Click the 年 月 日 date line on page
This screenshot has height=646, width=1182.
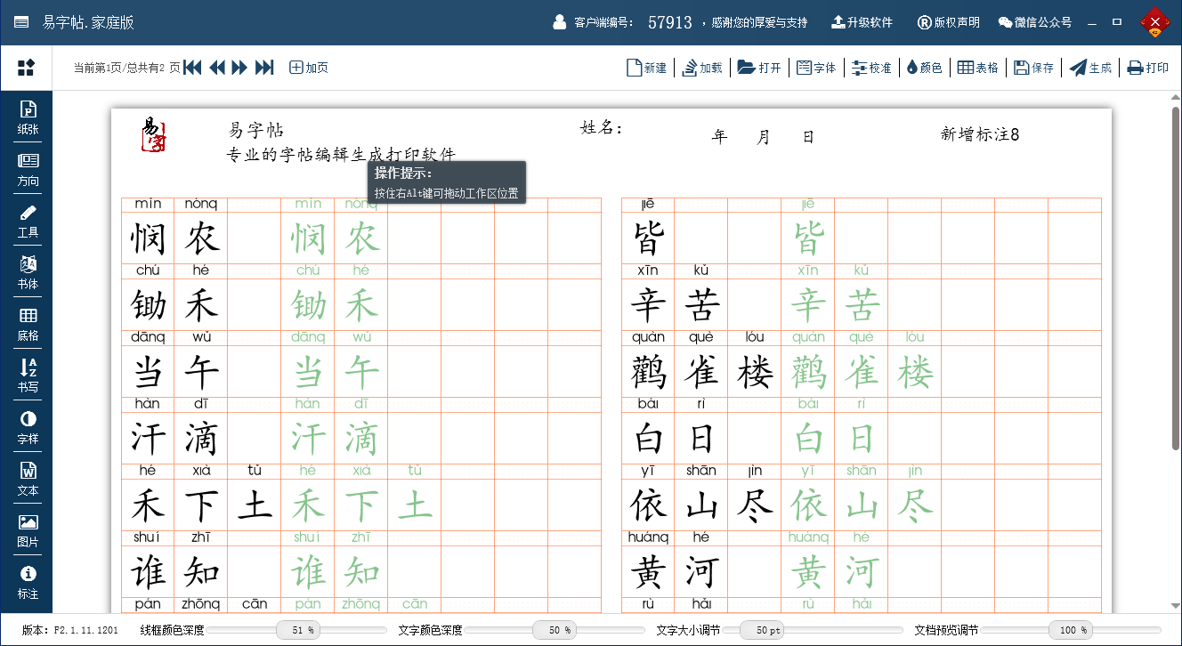pos(764,137)
